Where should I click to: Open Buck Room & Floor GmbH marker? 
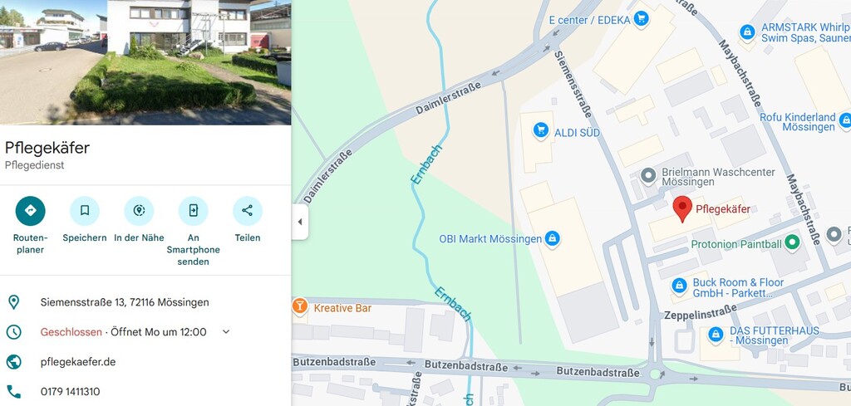pos(679,285)
